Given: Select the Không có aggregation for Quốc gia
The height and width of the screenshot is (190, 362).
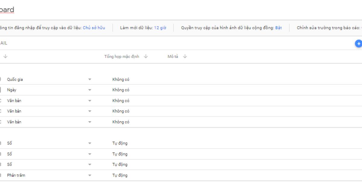Looking at the screenshot, I should (x=121, y=80).
